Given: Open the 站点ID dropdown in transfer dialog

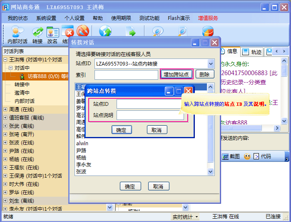Looking at the screenshot, I should 210,63.
